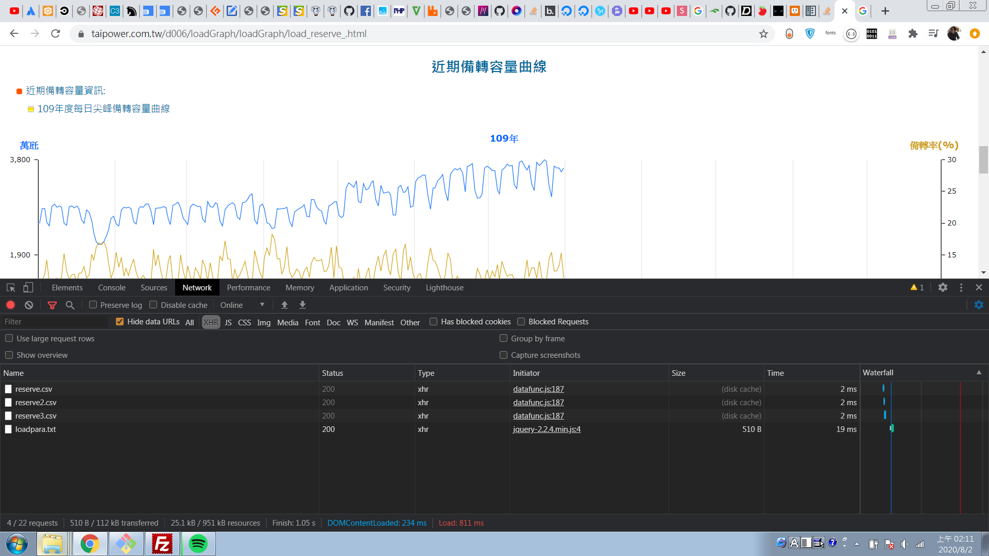The image size is (989, 556).
Task: Open network search magnifier icon
Action: [x=70, y=305]
